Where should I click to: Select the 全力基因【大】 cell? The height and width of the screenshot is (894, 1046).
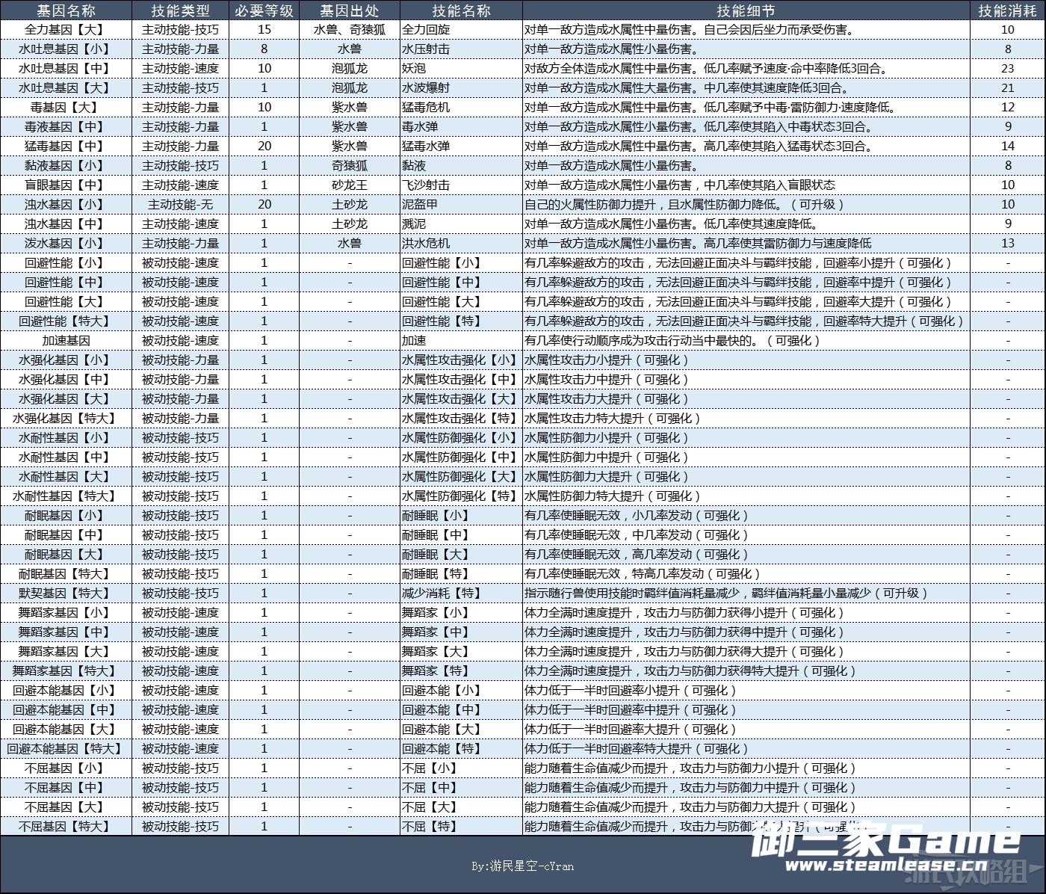[x=66, y=30]
